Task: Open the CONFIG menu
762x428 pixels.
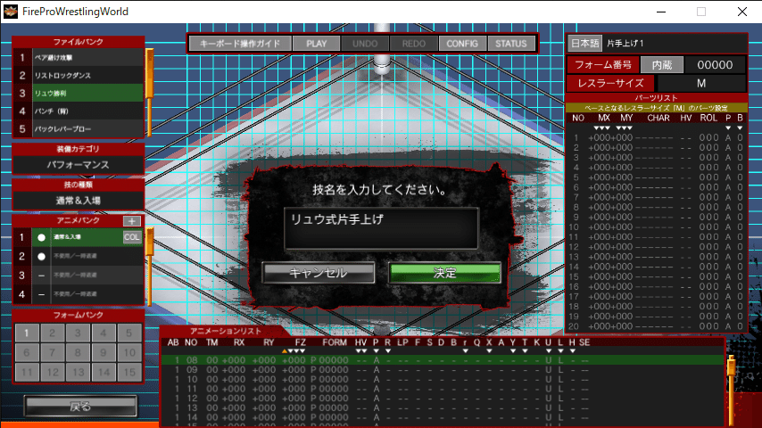Action: click(462, 43)
